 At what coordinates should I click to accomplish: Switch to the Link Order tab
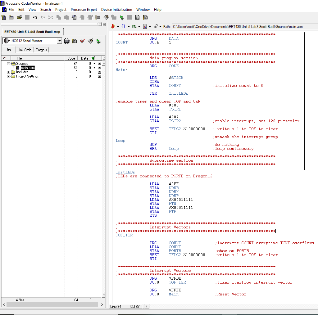(x=25, y=50)
